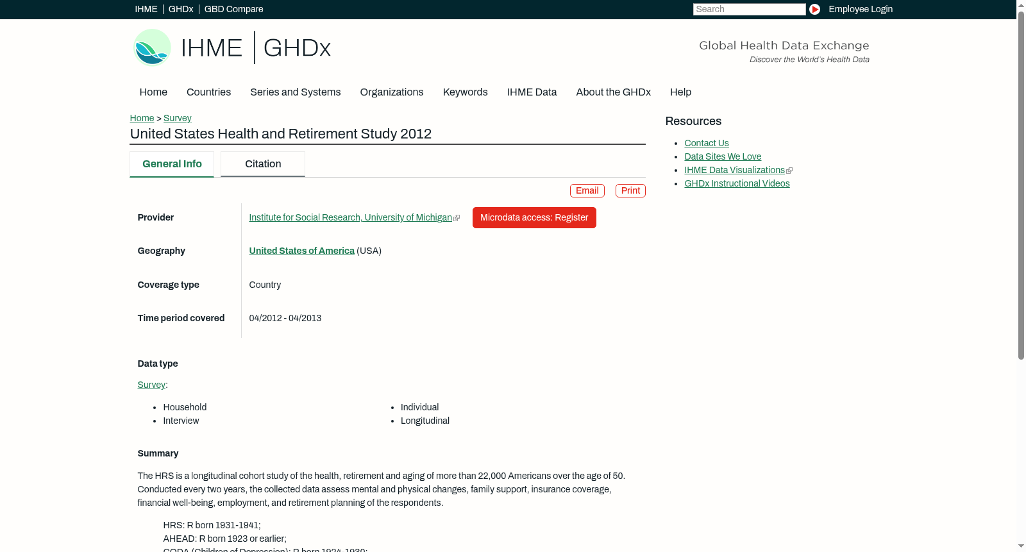Open About the GHDx menu item
The height and width of the screenshot is (552, 1026).
pyautogui.click(x=613, y=92)
